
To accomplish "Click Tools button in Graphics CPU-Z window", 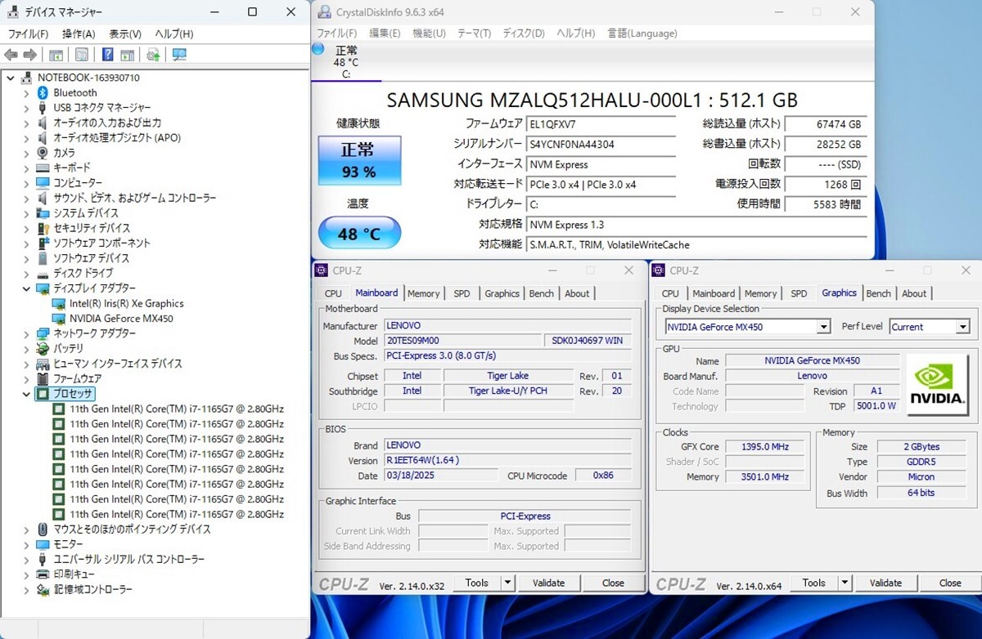I will coord(813,583).
